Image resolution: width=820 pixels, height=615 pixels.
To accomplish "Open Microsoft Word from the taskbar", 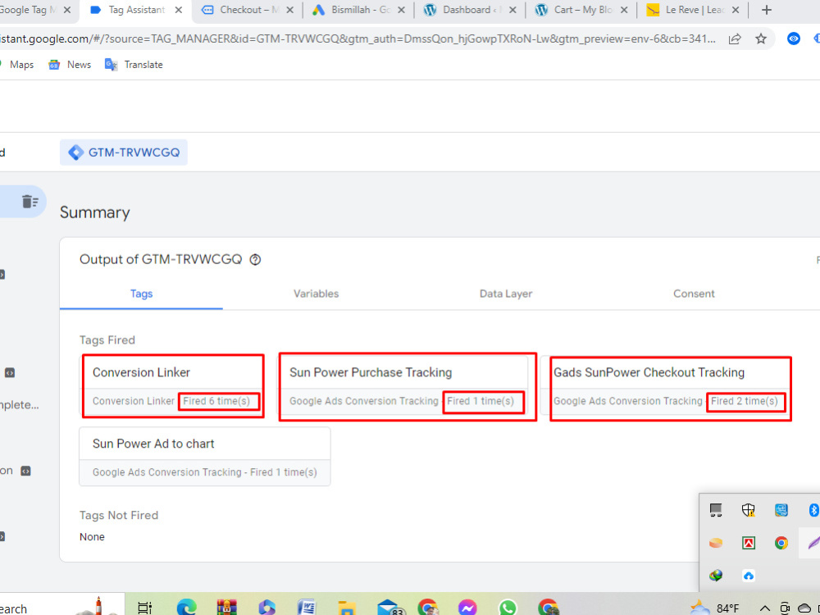I will (307, 607).
